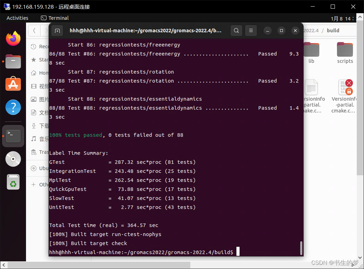
Task: Click the QuickGpuTest summary line
Action: (x=122, y=189)
